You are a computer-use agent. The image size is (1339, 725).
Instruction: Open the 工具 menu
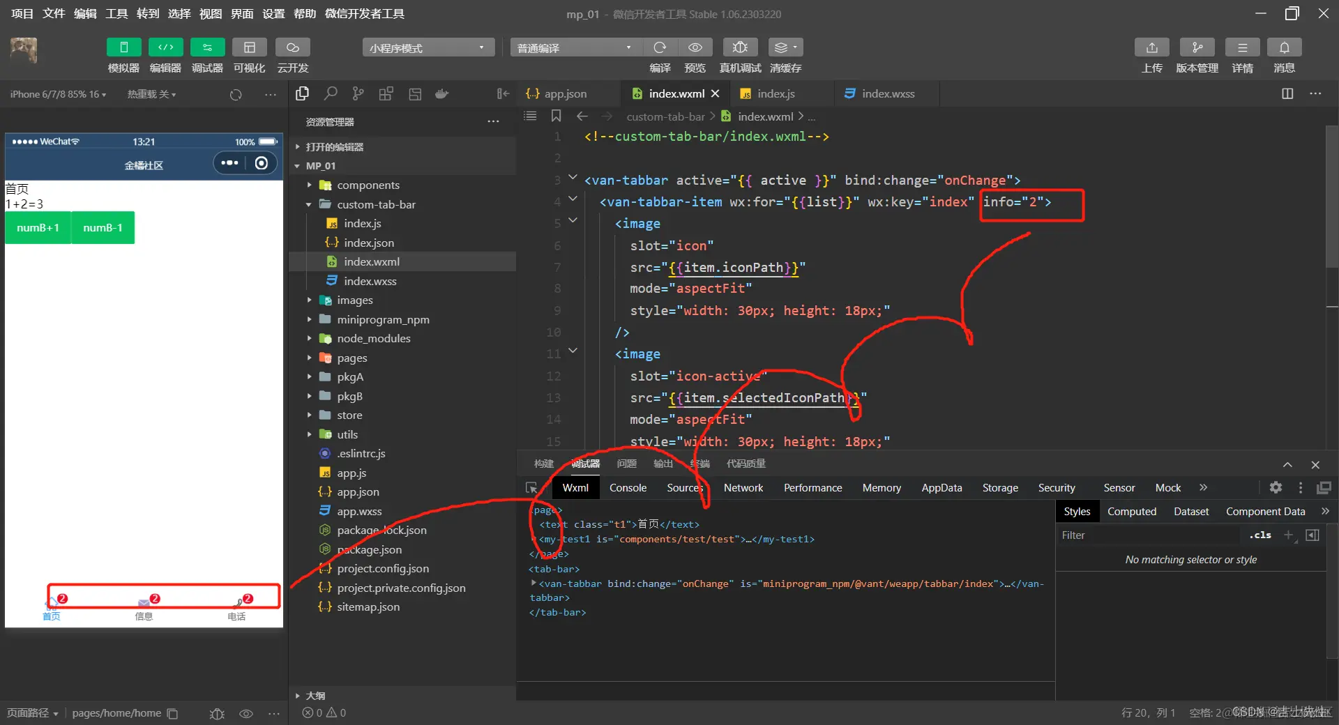click(x=116, y=14)
